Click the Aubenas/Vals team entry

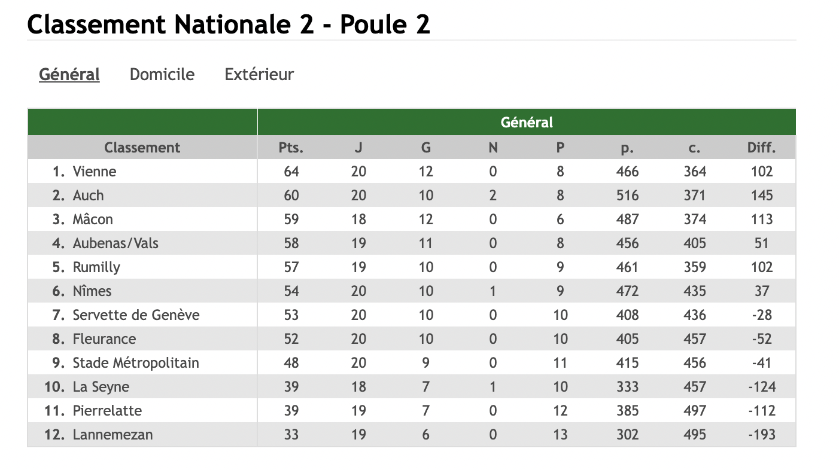pos(115,243)
